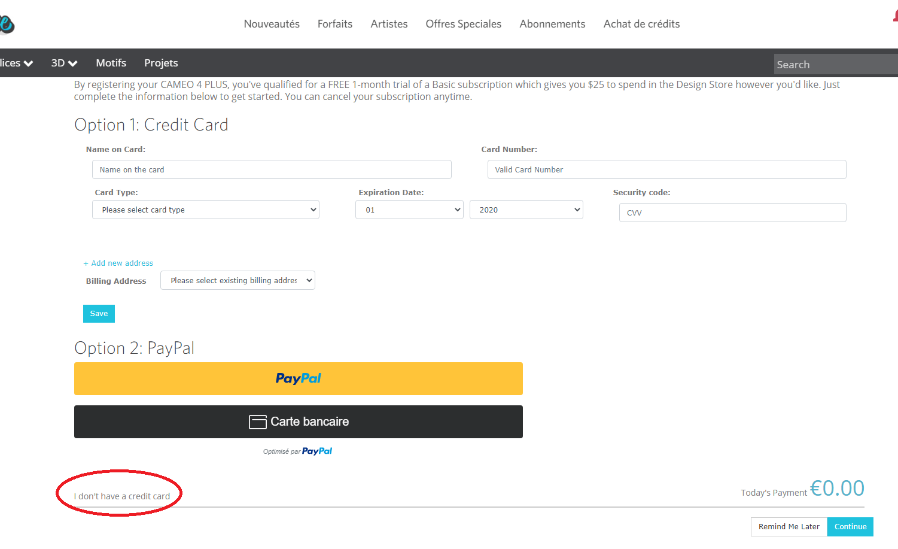
Task: Open the Motifs tab
Action: (x=111, y=63)
